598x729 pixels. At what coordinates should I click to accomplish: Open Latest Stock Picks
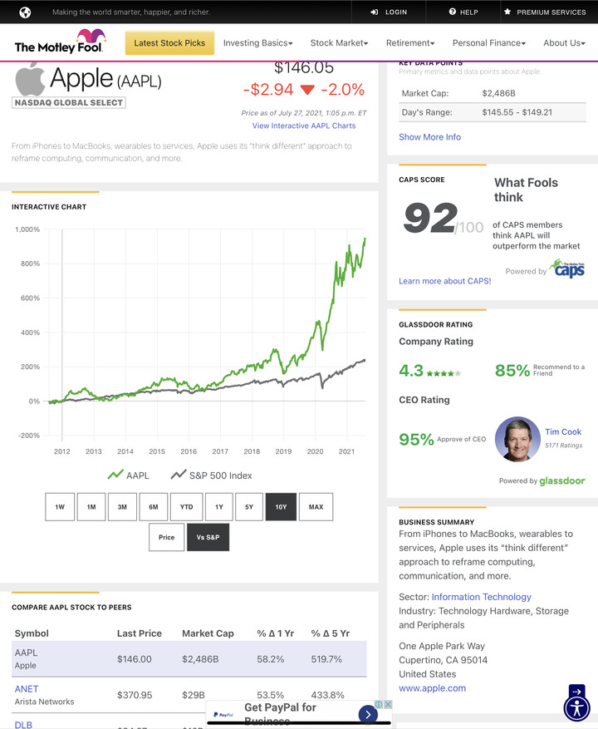click(169, 43)
